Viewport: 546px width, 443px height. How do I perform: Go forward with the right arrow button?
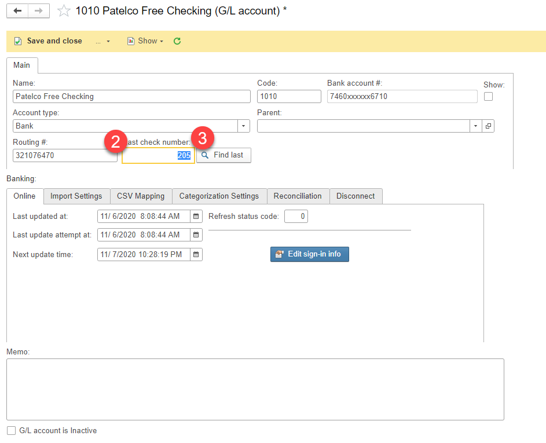pyautogui.click(x=39, y=11)
